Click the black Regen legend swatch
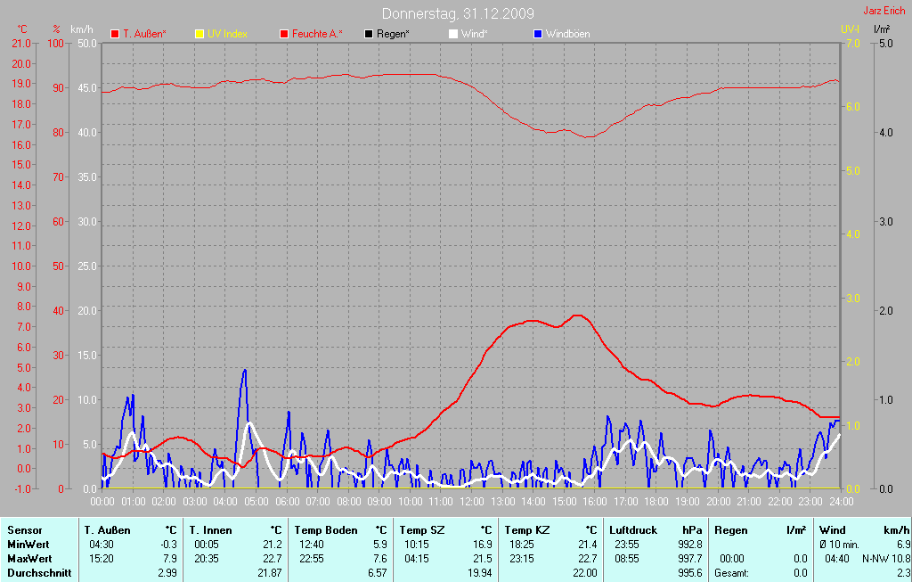 [x=369, y=34]
